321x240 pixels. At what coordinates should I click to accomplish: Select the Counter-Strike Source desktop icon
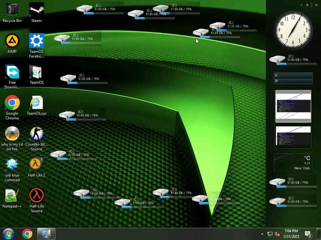[x=36, y=138]
